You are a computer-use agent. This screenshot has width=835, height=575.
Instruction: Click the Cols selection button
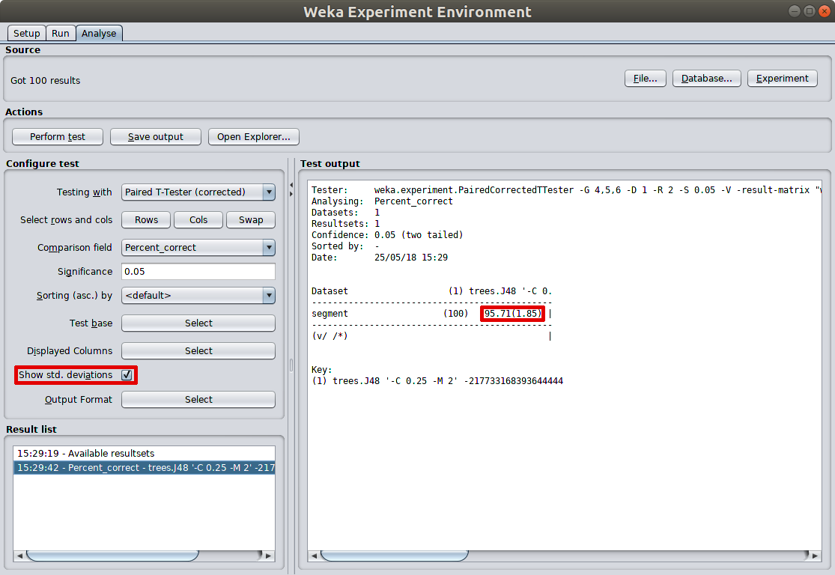point(198,220)
